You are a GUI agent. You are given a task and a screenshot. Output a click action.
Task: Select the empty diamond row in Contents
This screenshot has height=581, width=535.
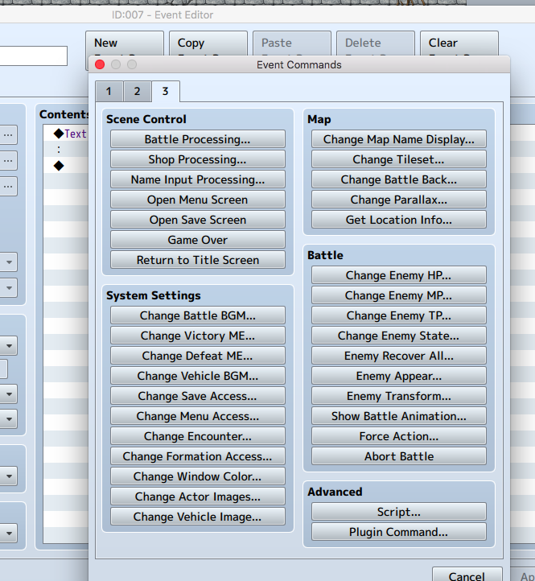click(66, 166)
